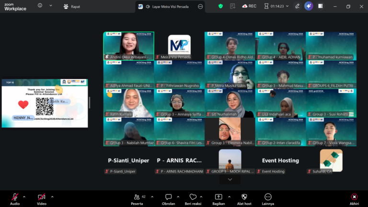Open the Peserta participants panel
Image resolution: width=368 pixels, height=207 pixels.
[x=138, y=199]
